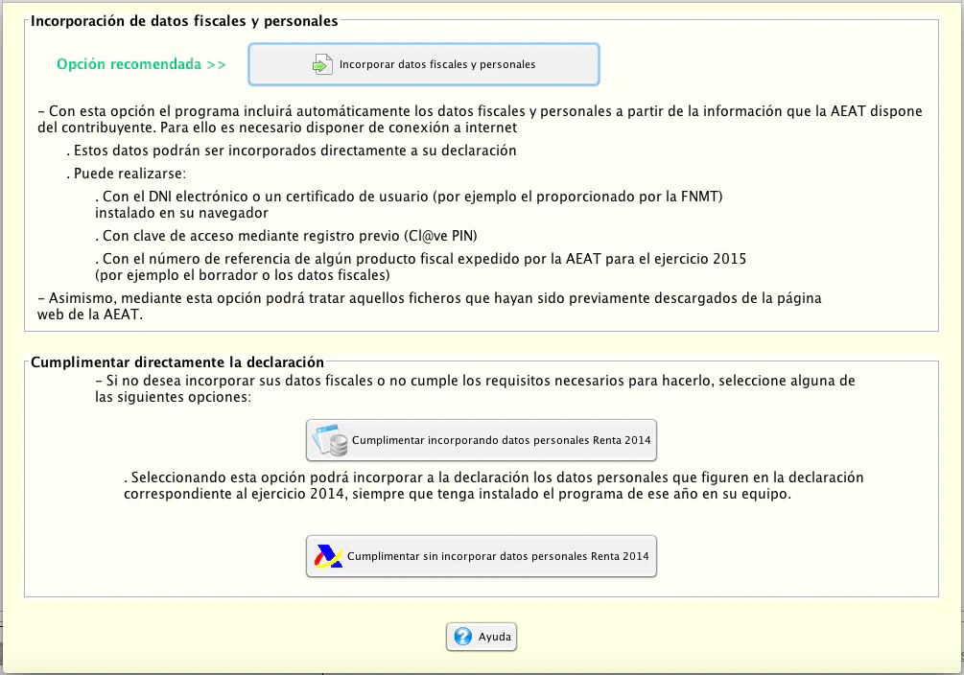
Task: Click the Incorporación de datos fiscales section title
Action: [x=184, y=21]
